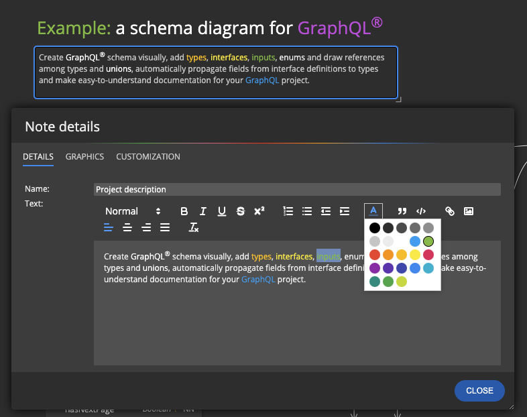The image size is (527, 417).
Task: Decrease indent with the outdent icon
Action: 326,211
